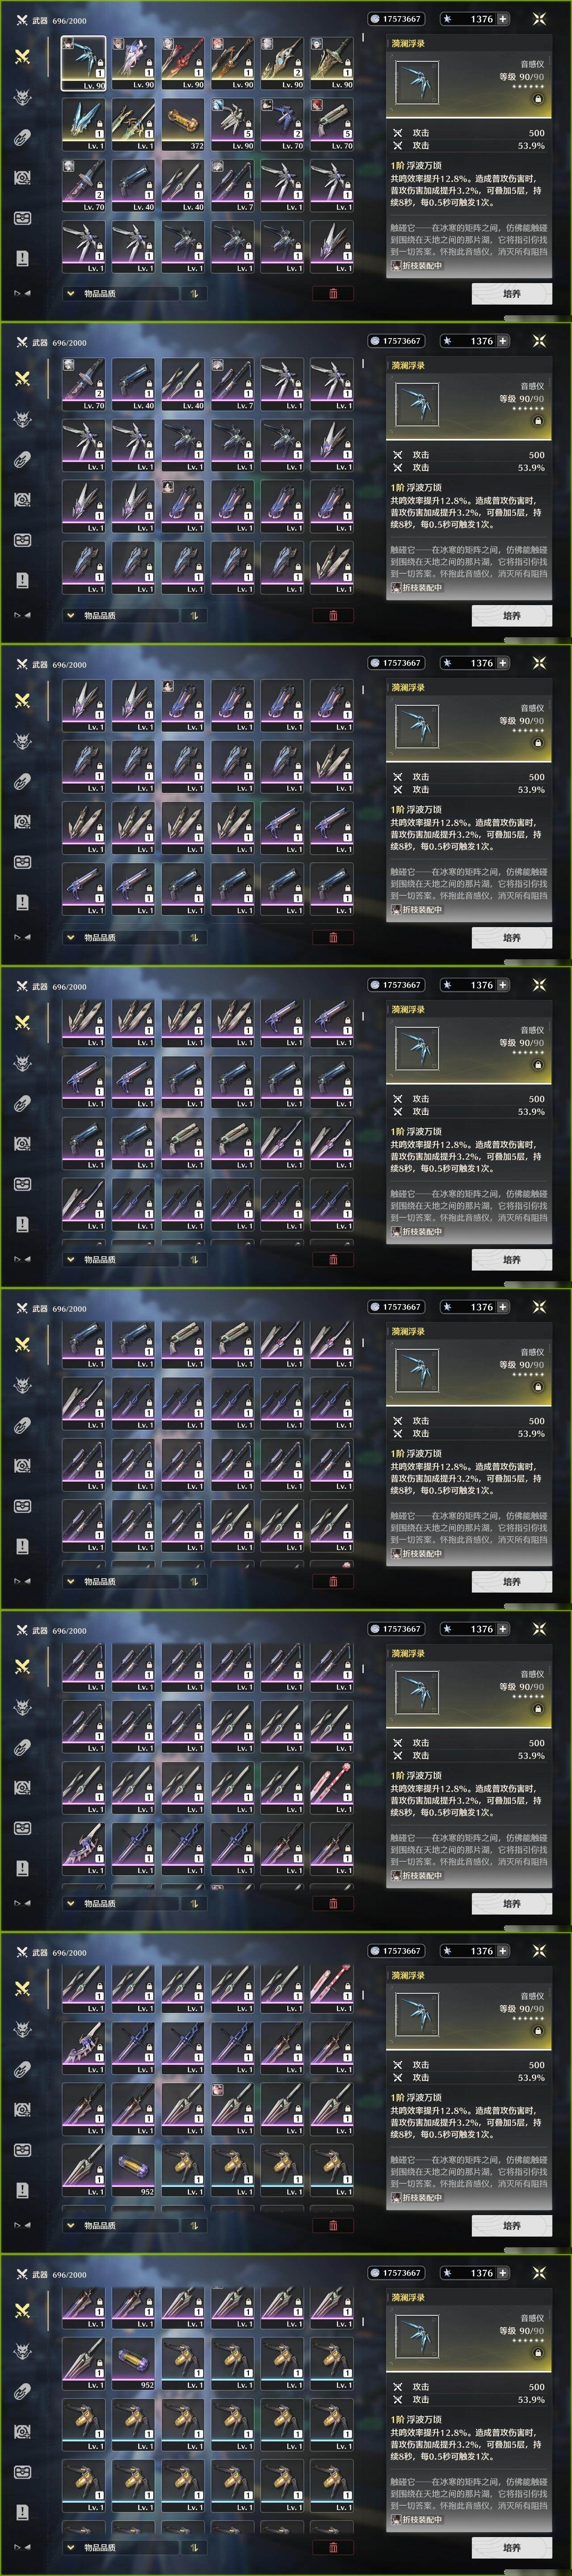Select the red Lv. 90 sword weapon
Image resolution: width=572 pixels, height=2576 pixels.
(x=182, y=64)
